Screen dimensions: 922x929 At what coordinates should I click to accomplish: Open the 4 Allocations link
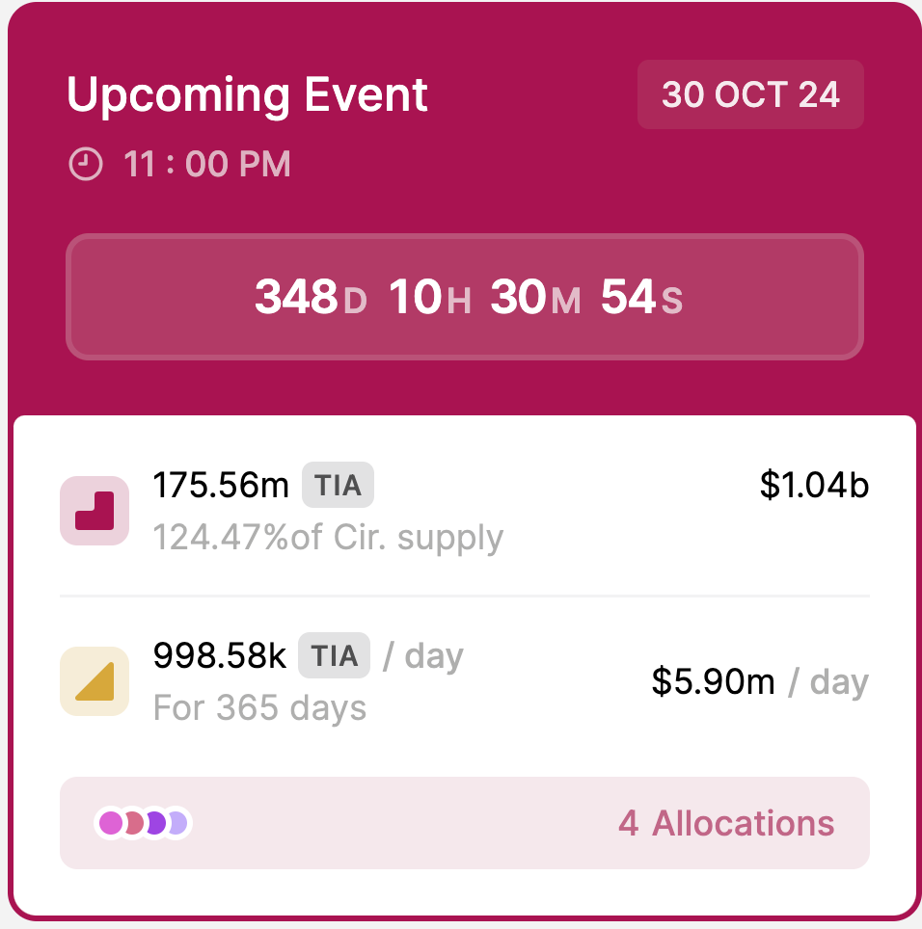[x=726, y=824]
